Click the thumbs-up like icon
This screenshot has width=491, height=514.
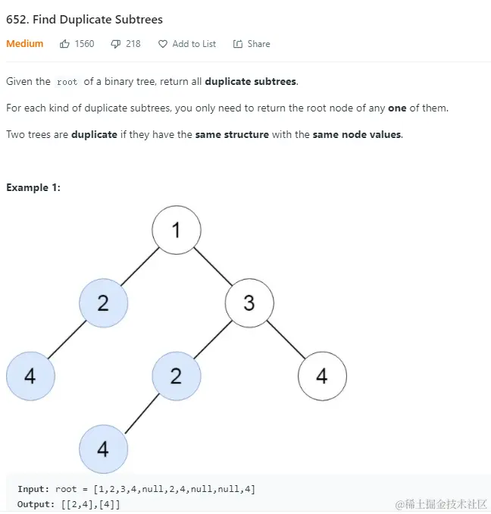pyautogui.click(x=65, y=44)
